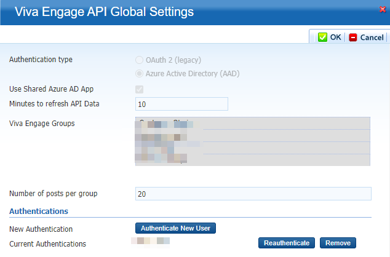Click Authenticate New User button
Screen dimensions: 390x257
(x=175, y=228)
